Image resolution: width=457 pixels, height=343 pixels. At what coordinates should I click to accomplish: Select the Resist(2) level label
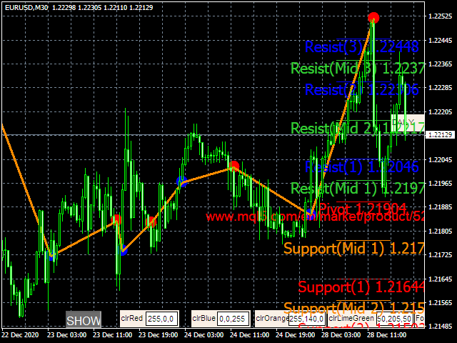point(362,90)
